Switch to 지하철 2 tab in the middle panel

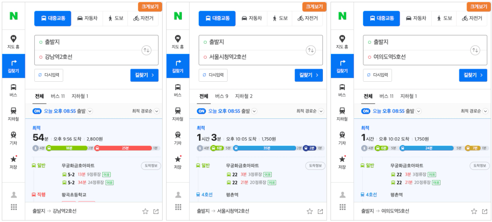tap(244, 96)
